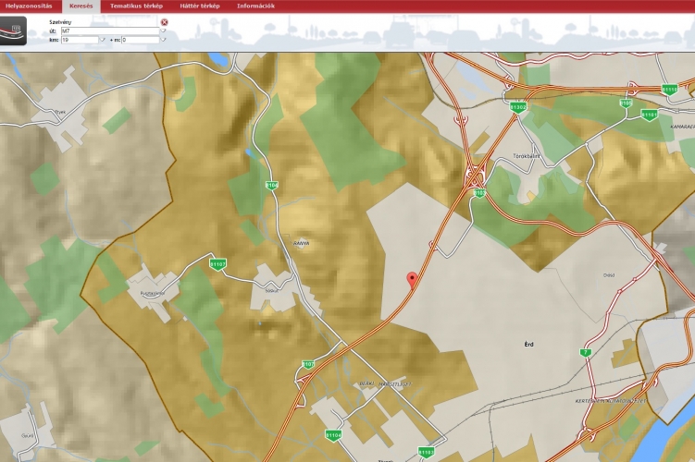Close the Szelvény search panel
The height and width of the screenshot is (462, 695).
(165, 21)
